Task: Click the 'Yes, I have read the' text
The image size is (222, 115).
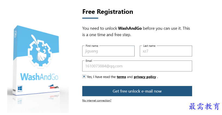Action: (101, 77)
